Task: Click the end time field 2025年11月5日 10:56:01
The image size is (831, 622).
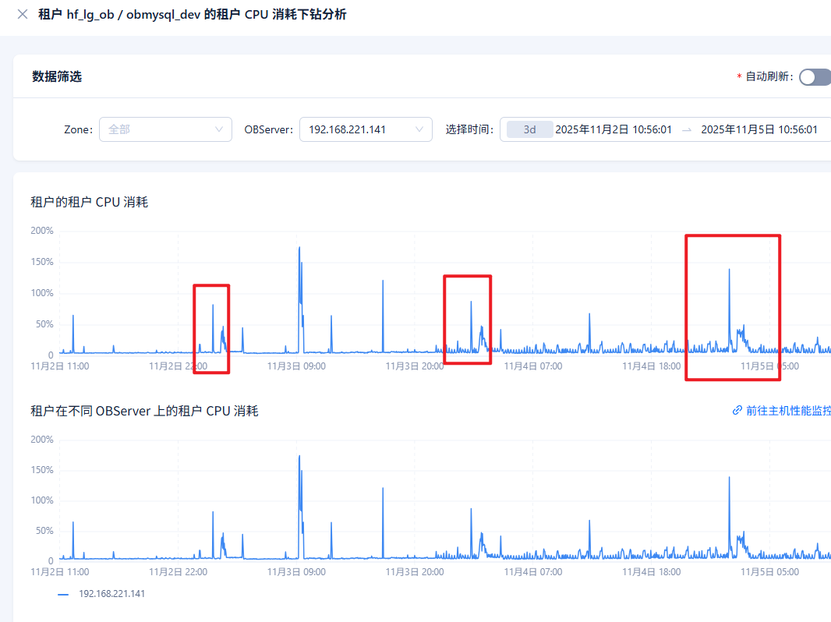Action: pos(759,129)
